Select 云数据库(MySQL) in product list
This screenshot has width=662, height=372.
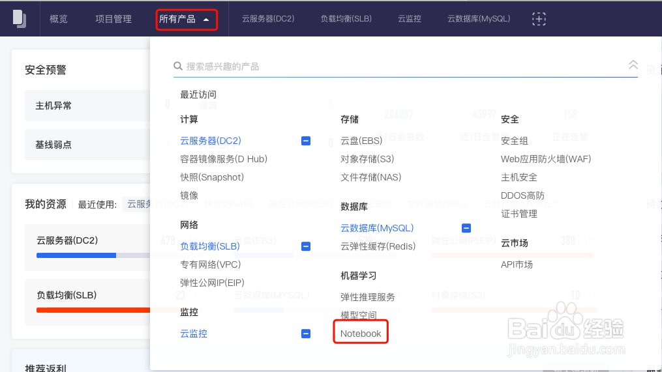pyautogui.click(x=376, y=228)
